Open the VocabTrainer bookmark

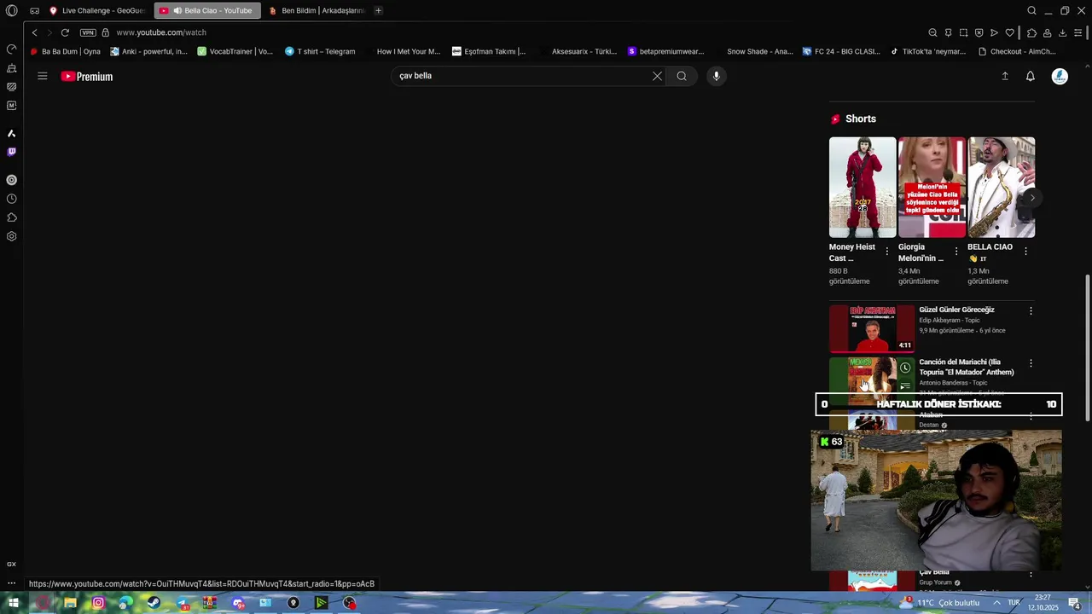pos(235,51)
